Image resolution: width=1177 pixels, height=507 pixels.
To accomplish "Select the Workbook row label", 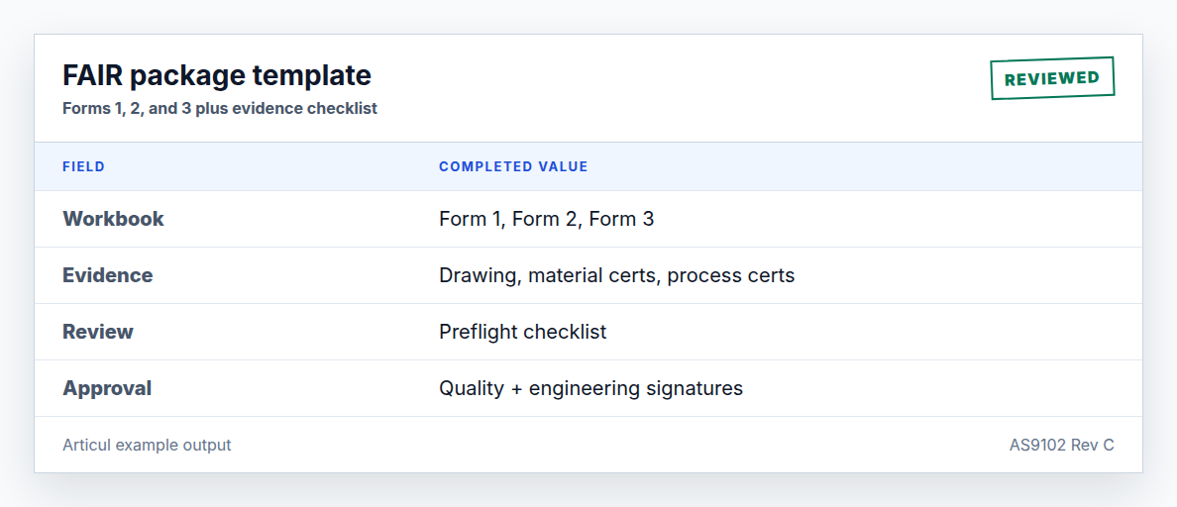I will 113,219.
